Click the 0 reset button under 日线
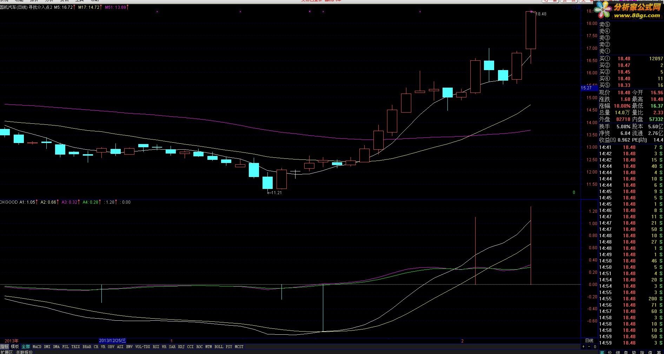Viewport: 664px width, 354px height. tap(595, 347)
